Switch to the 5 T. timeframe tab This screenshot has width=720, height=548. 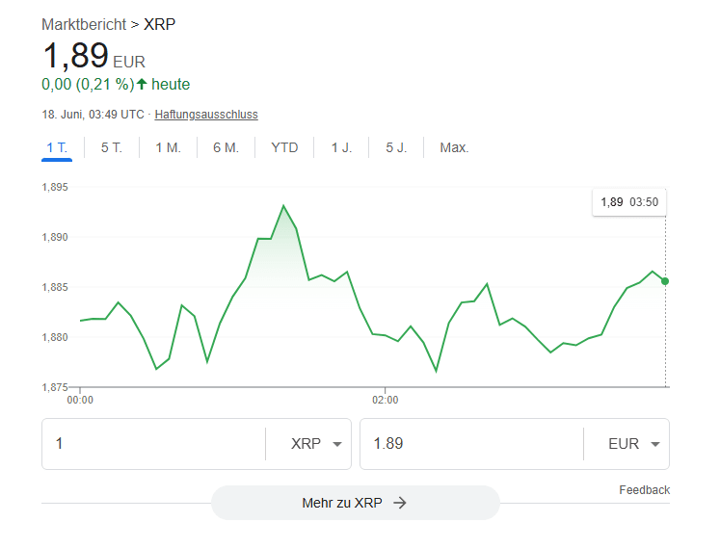pyautogui.click(x=111, y=147)
